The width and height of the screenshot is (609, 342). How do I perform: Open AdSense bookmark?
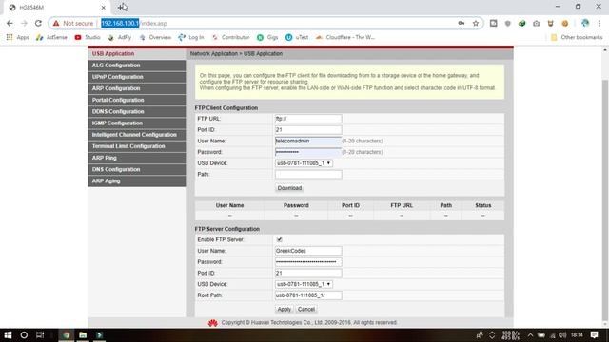[51, 37]
